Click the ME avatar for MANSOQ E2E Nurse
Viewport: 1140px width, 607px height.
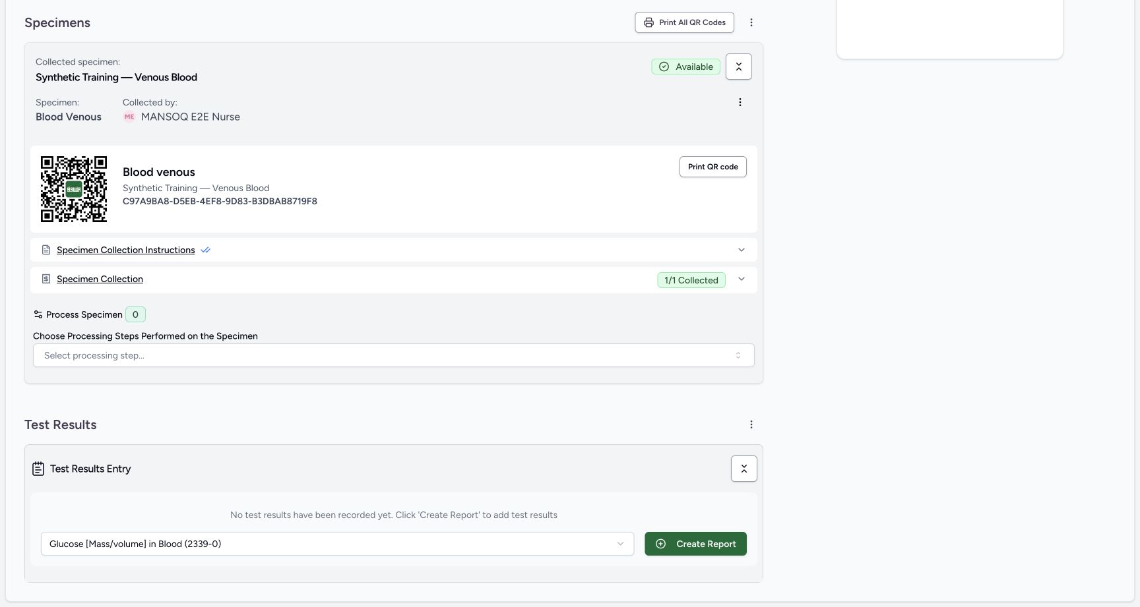coord(129,117)
